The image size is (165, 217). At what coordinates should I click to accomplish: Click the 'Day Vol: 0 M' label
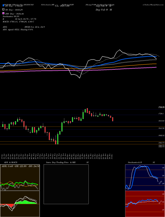[x=104, y=10]
